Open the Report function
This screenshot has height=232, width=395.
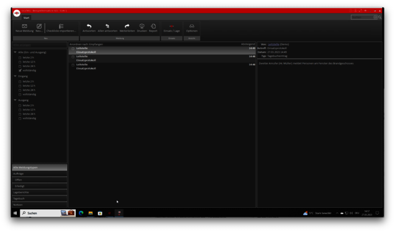tap(153, 28)
